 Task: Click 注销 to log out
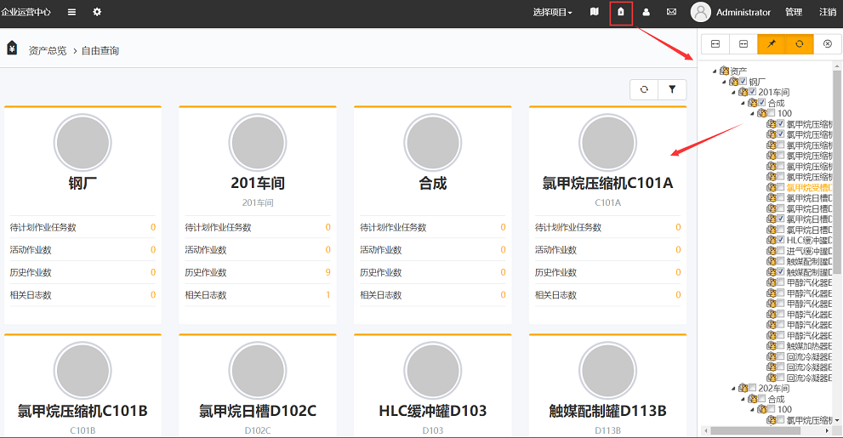[x=827, y=13]
